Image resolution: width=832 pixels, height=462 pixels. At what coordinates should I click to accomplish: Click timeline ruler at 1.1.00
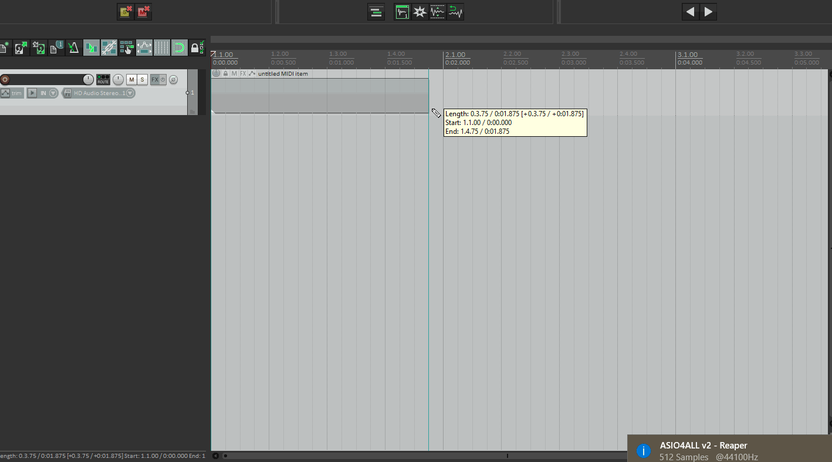click(224, 55)
